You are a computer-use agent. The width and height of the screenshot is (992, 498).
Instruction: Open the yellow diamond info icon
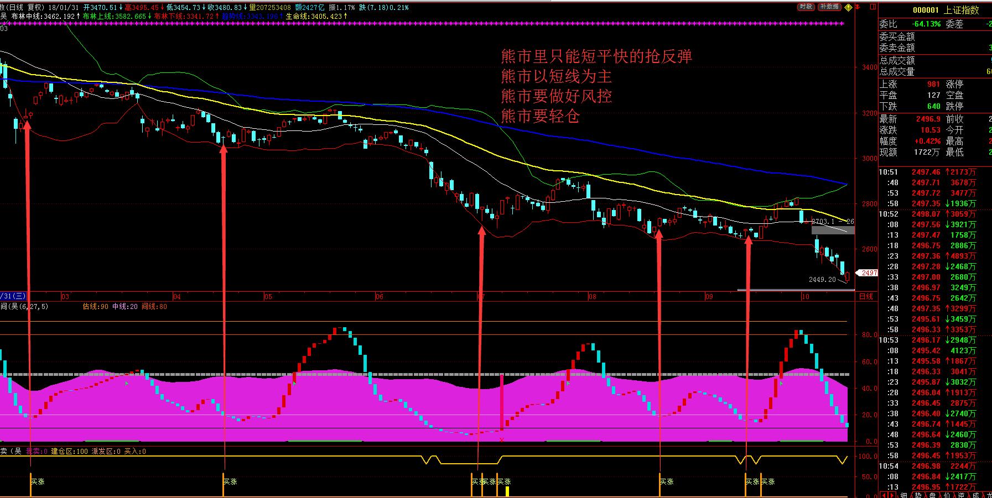click(848, 8)
